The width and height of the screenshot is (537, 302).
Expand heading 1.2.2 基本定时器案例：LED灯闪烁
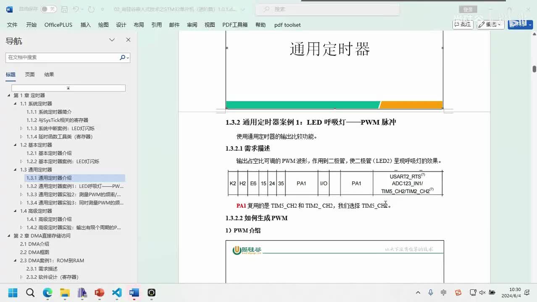pyautogui.click(x=22, y=161)
